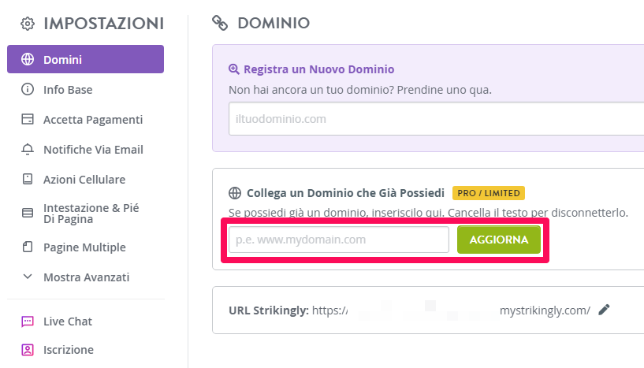The image size is (644, 368).
Task: Focus the www.mydomain.com input field
Action: tap(339, 240)
